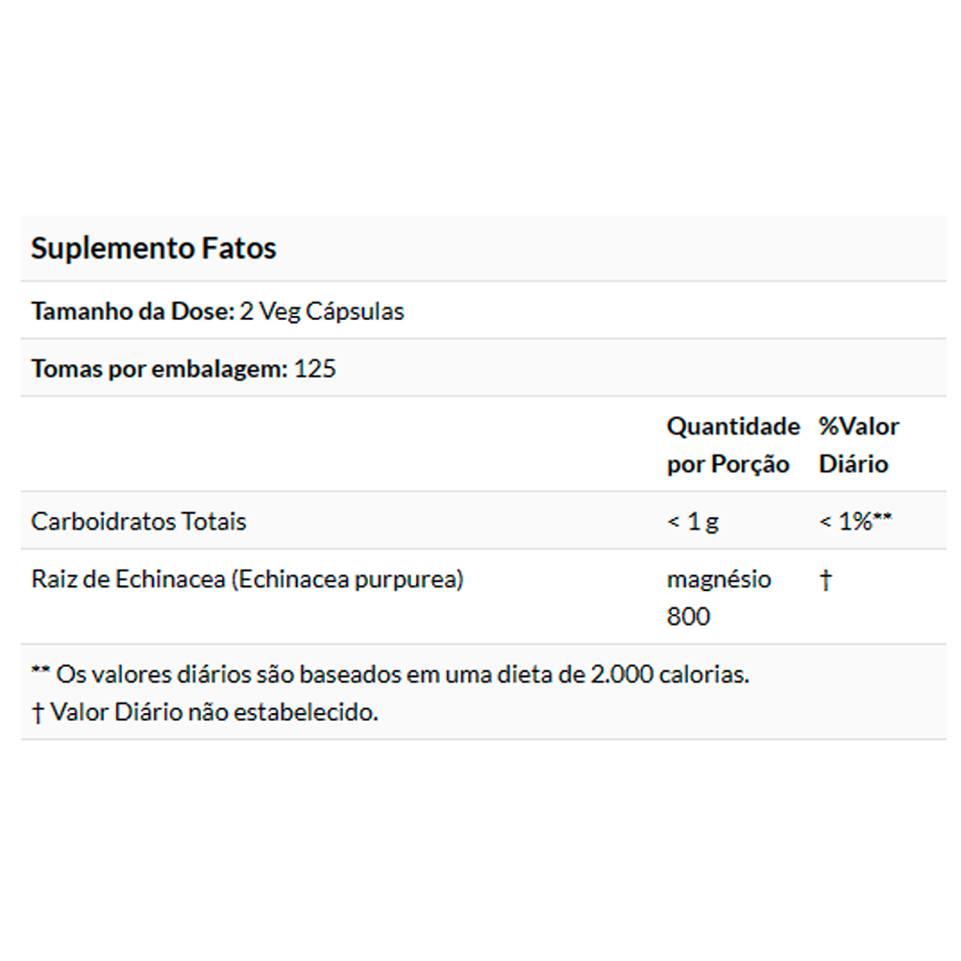This screenshot has width=961, height=961.
Task: Click the "Raiz de Echinacea" ingredient name
Action: [127, 579]
